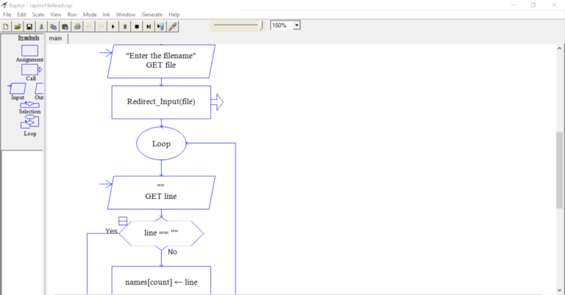Open the File menu
The width and height of the screenshot is (565, 295).
(7, 15)
